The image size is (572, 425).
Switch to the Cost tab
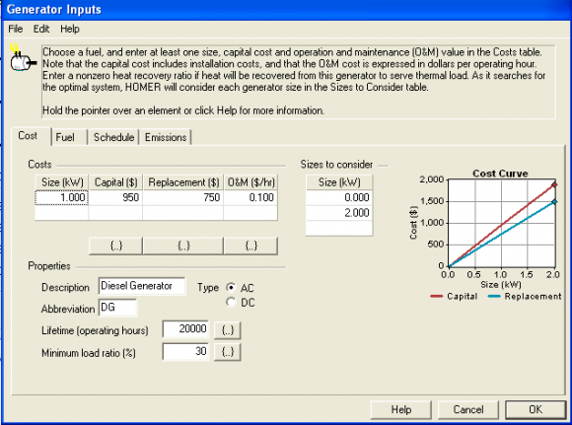[x=28, y=136]
